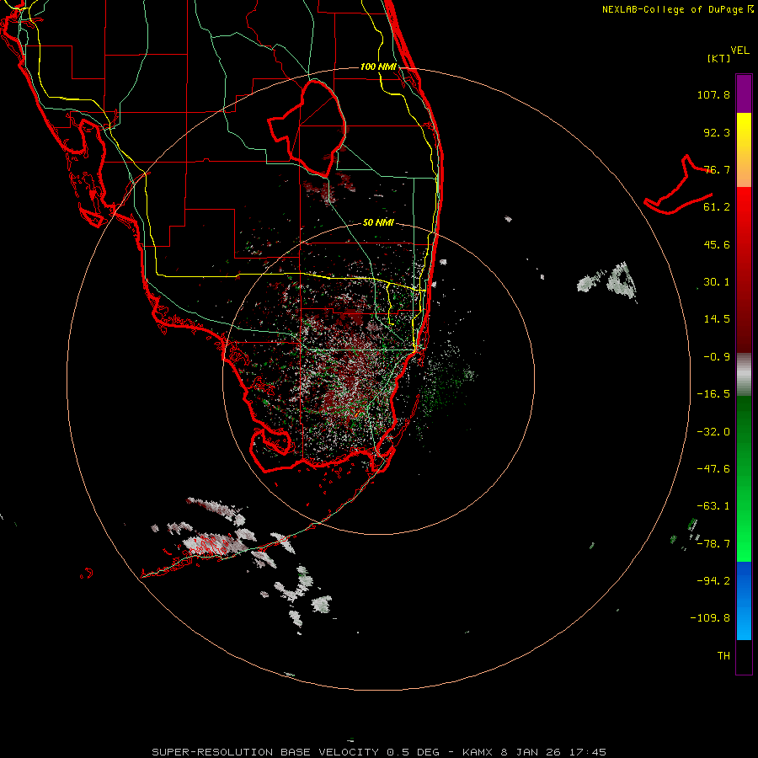Screen dimensions: 758x758
Task: Click the TH legend label
Action: point(723,656)
